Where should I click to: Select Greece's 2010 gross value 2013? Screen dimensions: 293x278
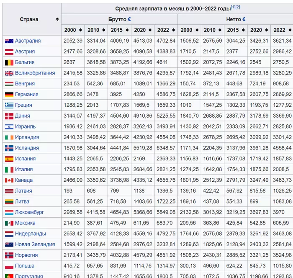coord(93,105)
